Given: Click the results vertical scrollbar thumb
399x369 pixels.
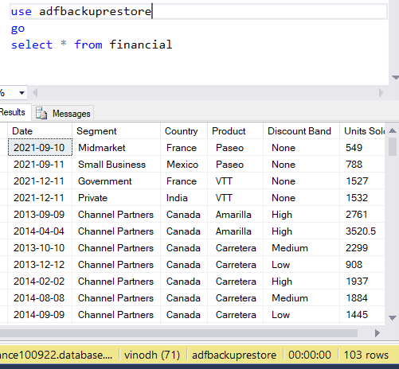Looking at the screenshot, I should pyautogui.click(x=393, y=146).
